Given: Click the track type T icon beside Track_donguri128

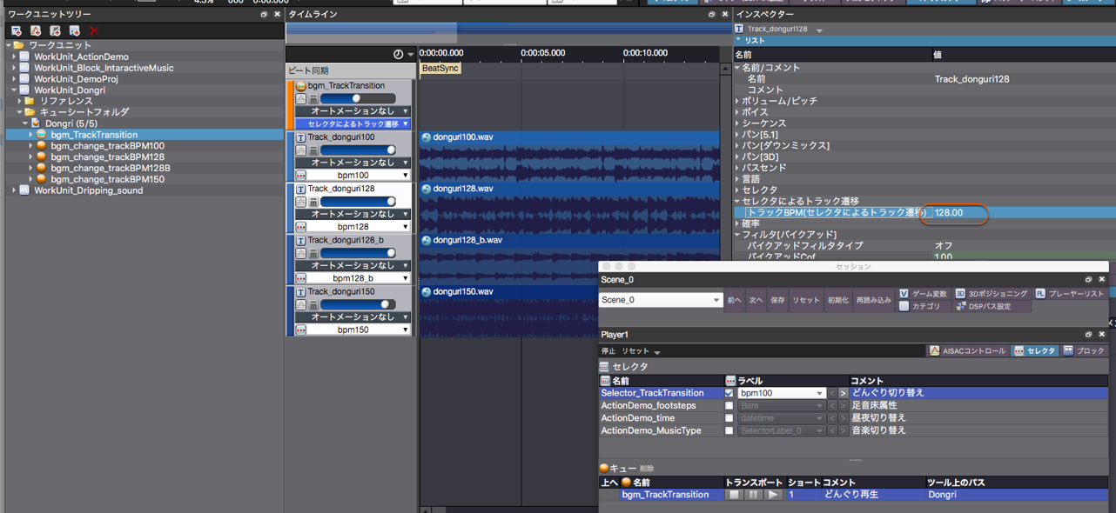Looking at the screenshot, I should click(x=301, y=189).
